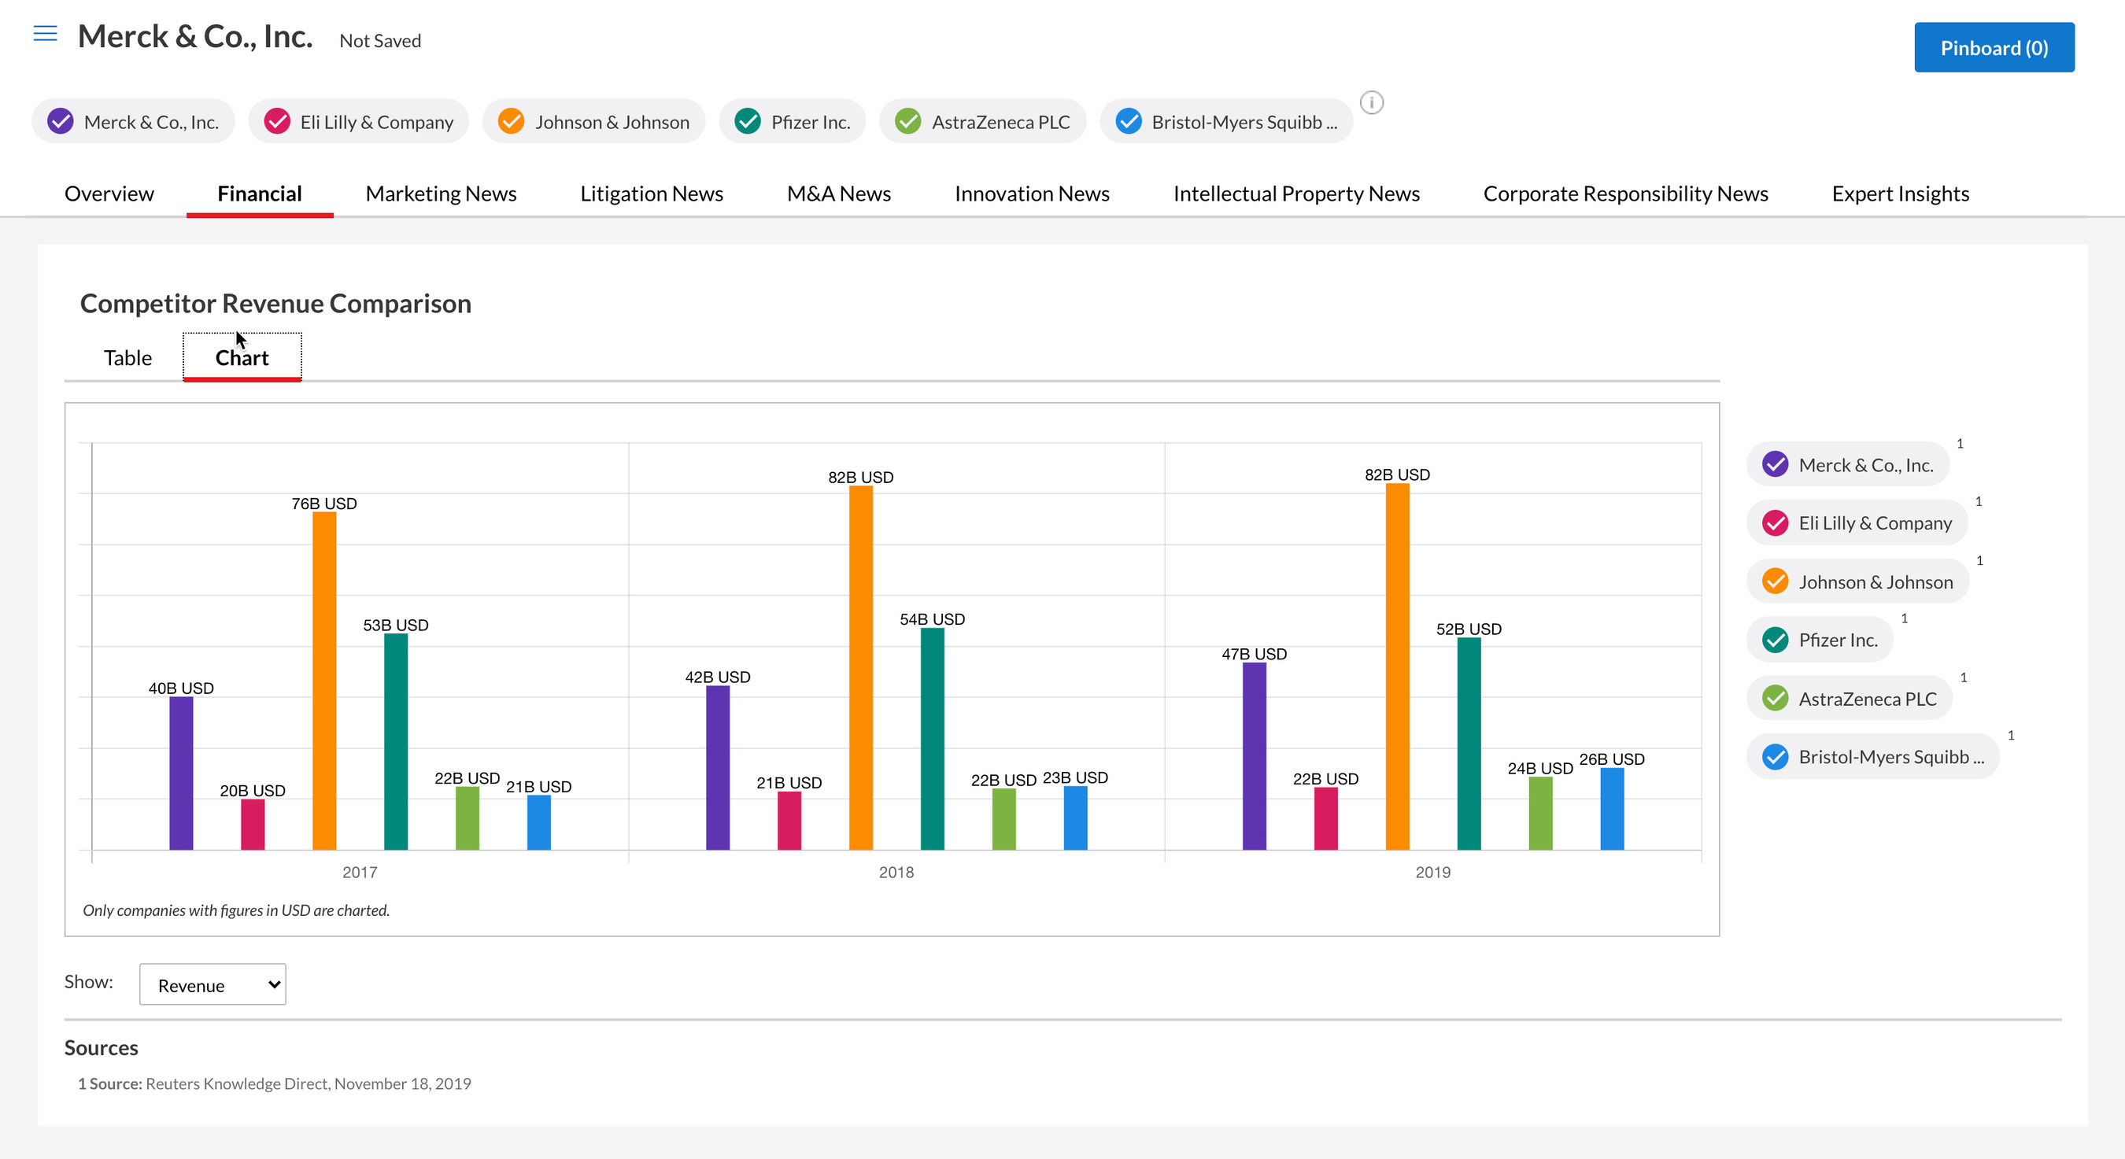
Task: Click Merck's purple 2019 revenue bar
Action: [1254, 755]
